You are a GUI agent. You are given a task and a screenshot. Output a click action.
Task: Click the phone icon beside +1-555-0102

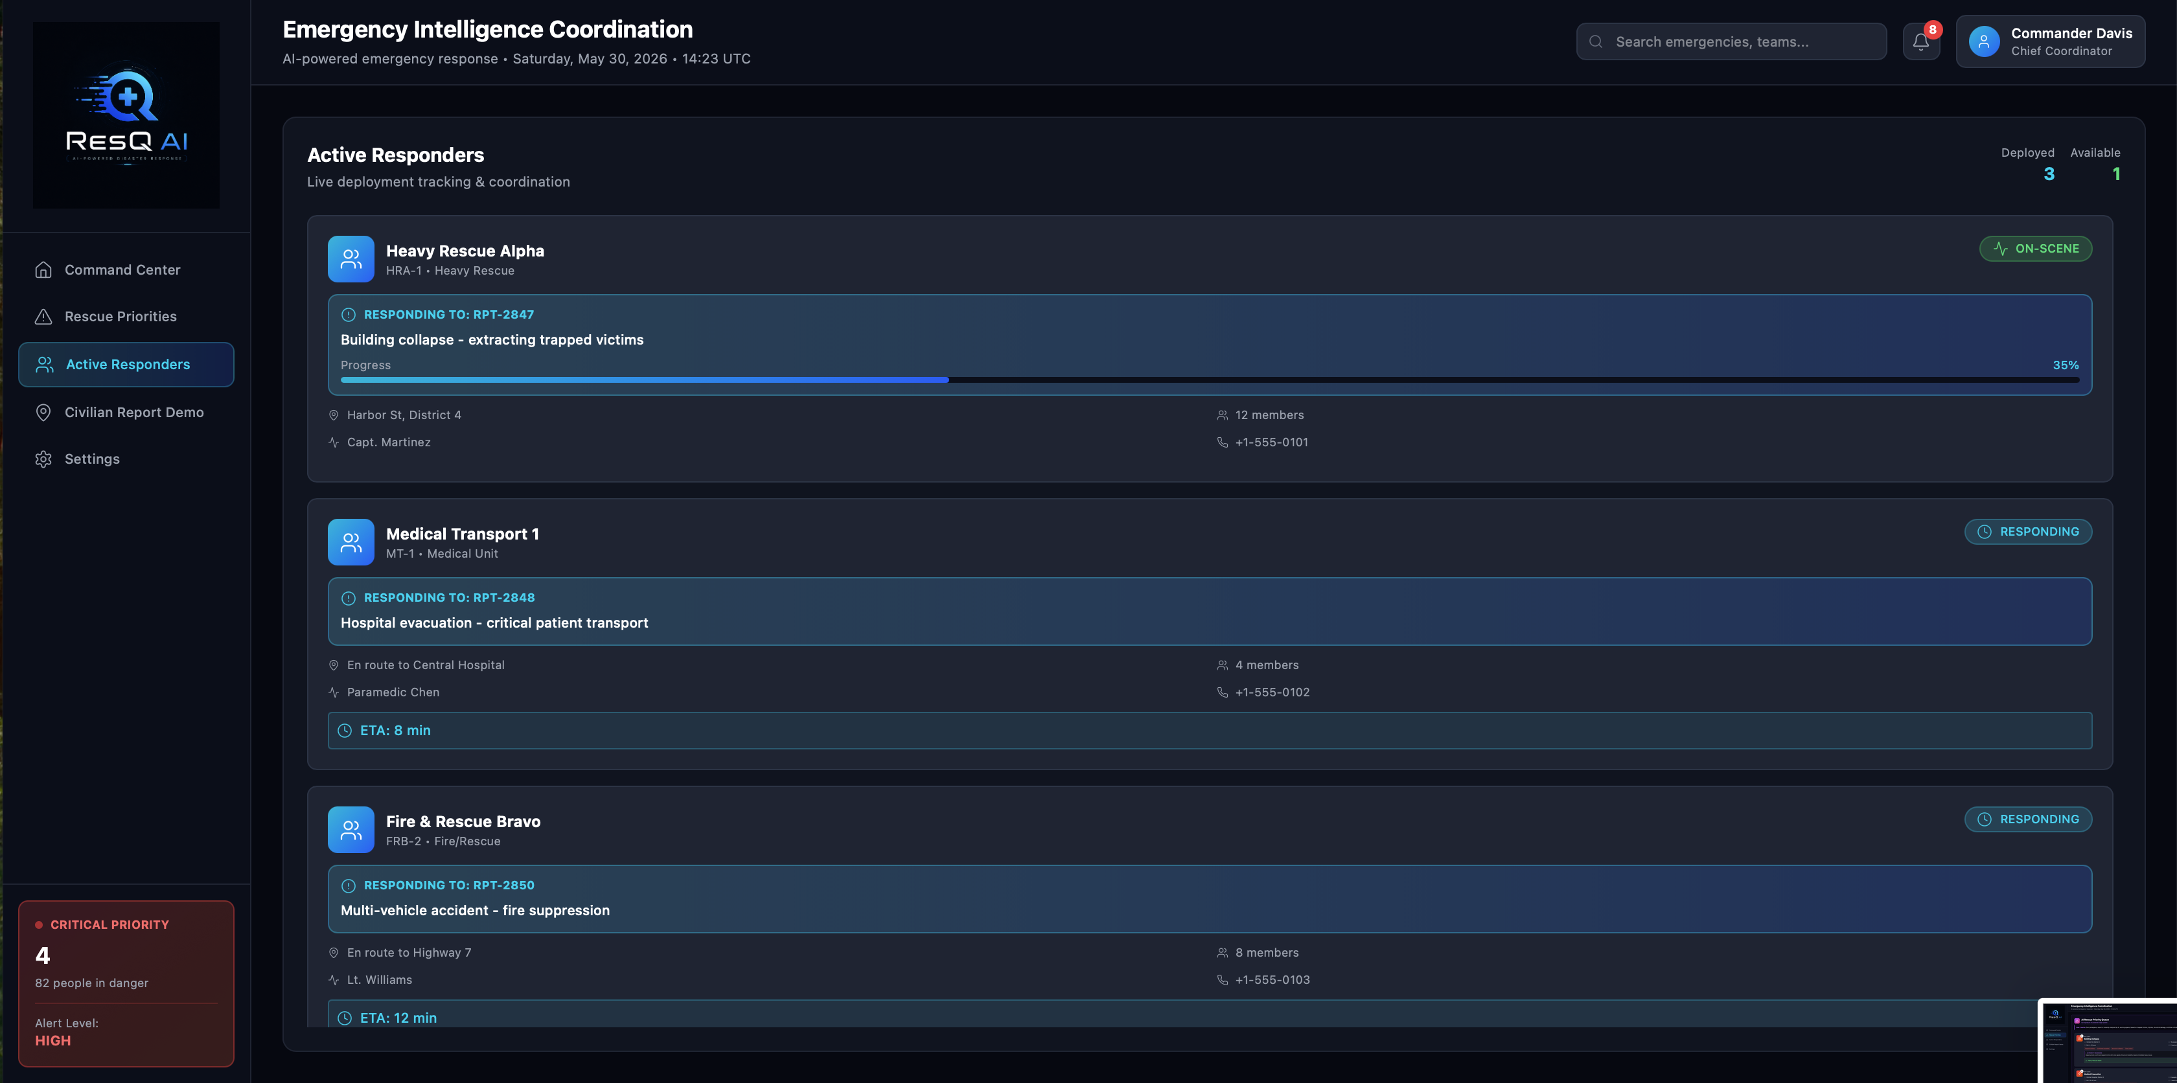click(x=1222, y=692)
